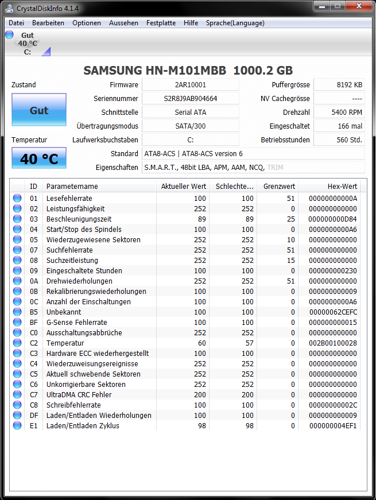Click status orb for Leistungsfähigkeit row

(17, 208)
